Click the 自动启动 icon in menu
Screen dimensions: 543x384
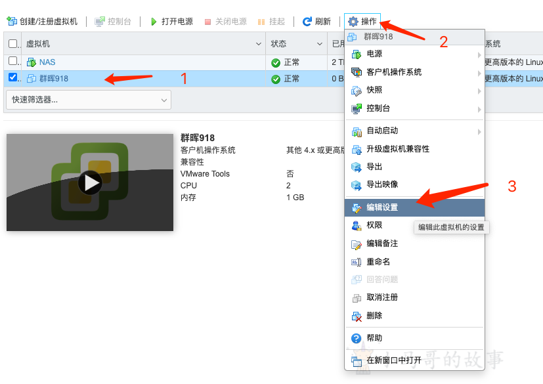pyautogui.click(x=357, y=131)
